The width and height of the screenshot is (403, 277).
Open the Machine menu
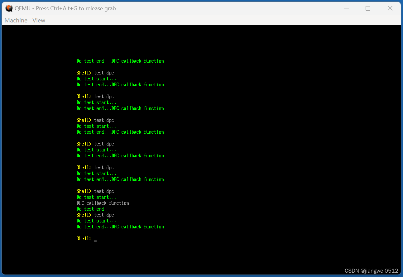16,20
